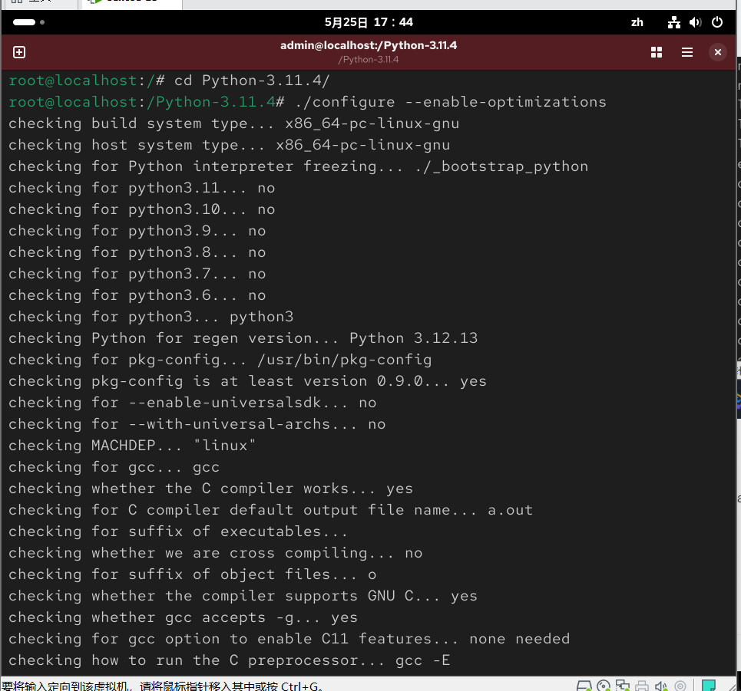Click the CD/DVD drive icon in VMware status bar

coord(604,686)
